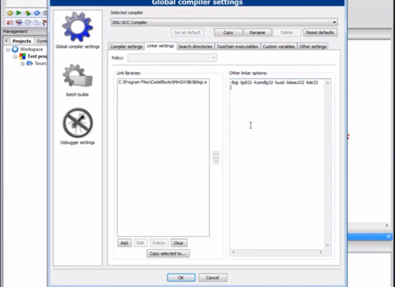
Task: Collapse the Workspace tree node
Action: (x=8, y=50)
